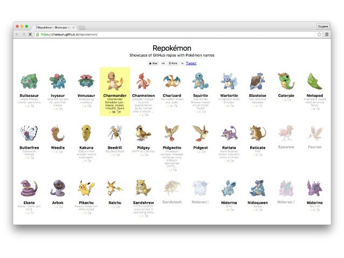Click the Repokémon page heading
This screenshot has width=344, height=258.
pos(172,48)
